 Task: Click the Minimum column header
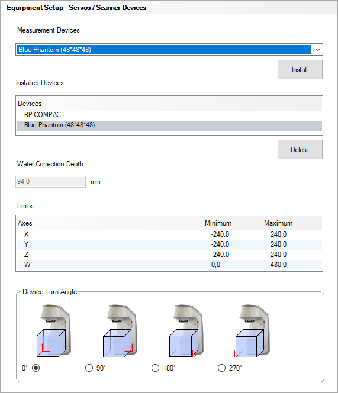(x=218, y=223)
